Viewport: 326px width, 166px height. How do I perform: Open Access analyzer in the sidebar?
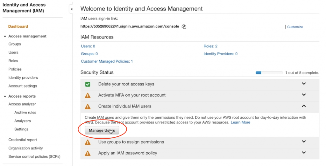point(22,104)
